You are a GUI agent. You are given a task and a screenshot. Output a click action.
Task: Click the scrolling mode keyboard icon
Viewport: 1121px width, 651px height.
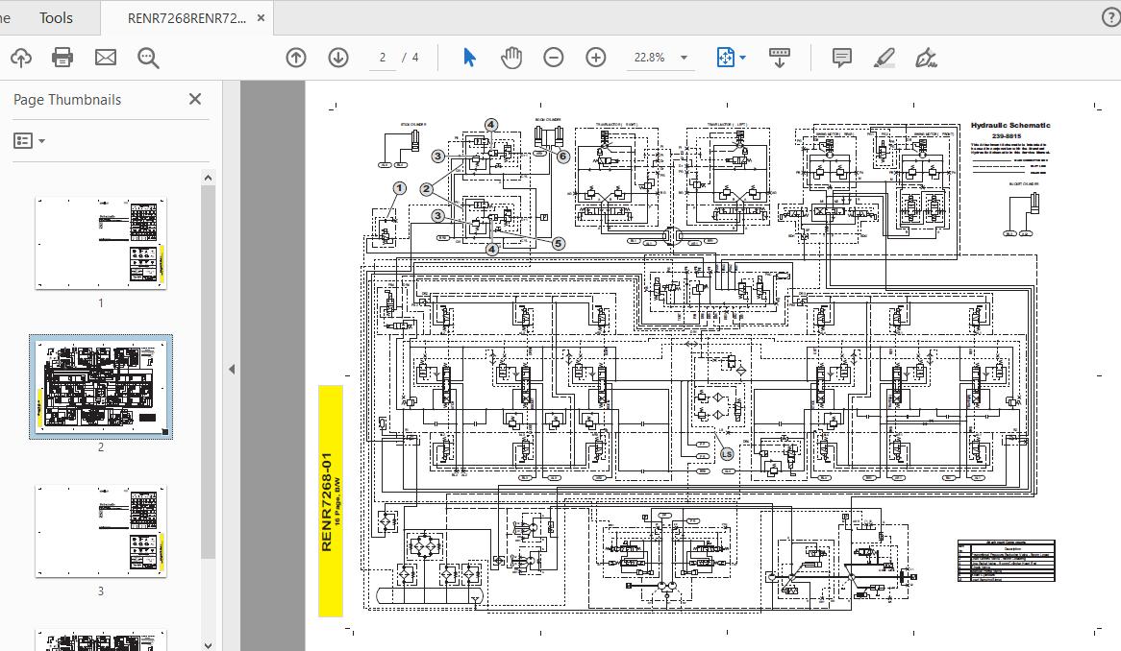tap(780, 58)
